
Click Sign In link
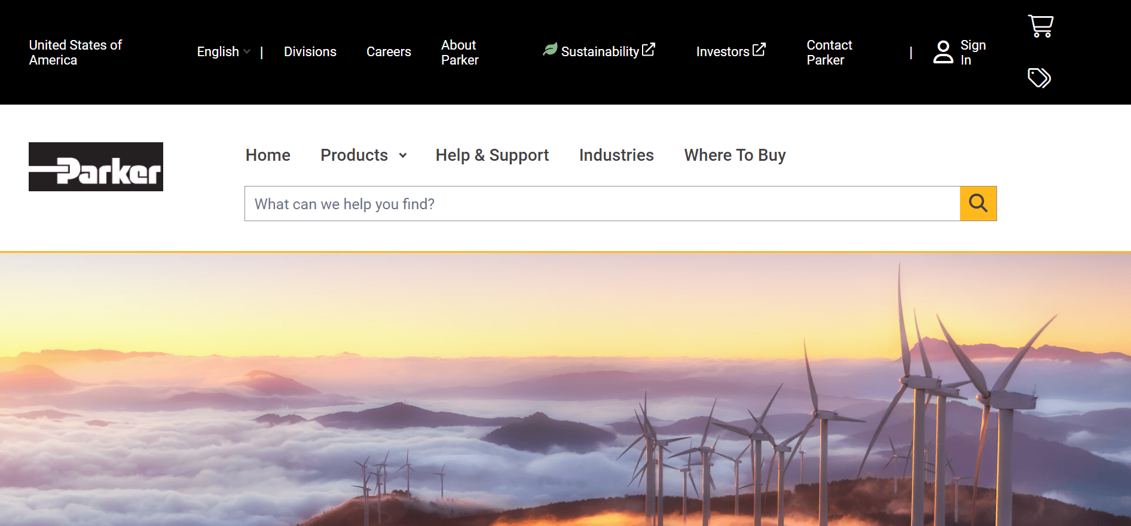[973, 53]
